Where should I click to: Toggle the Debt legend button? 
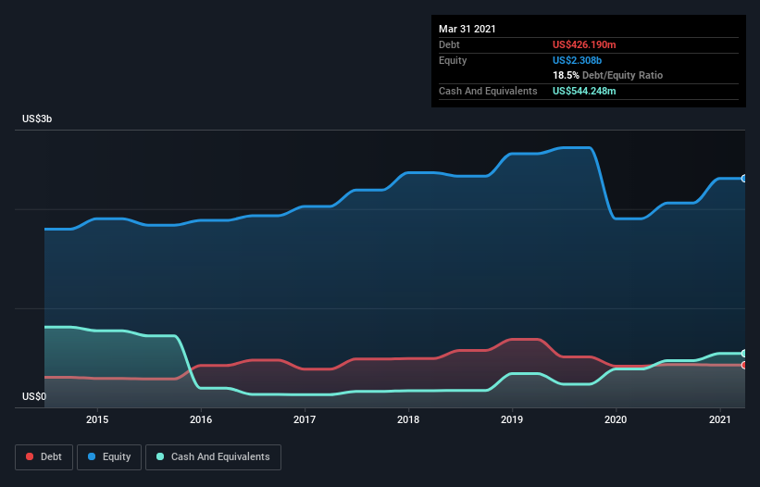[x=44, y=457]
